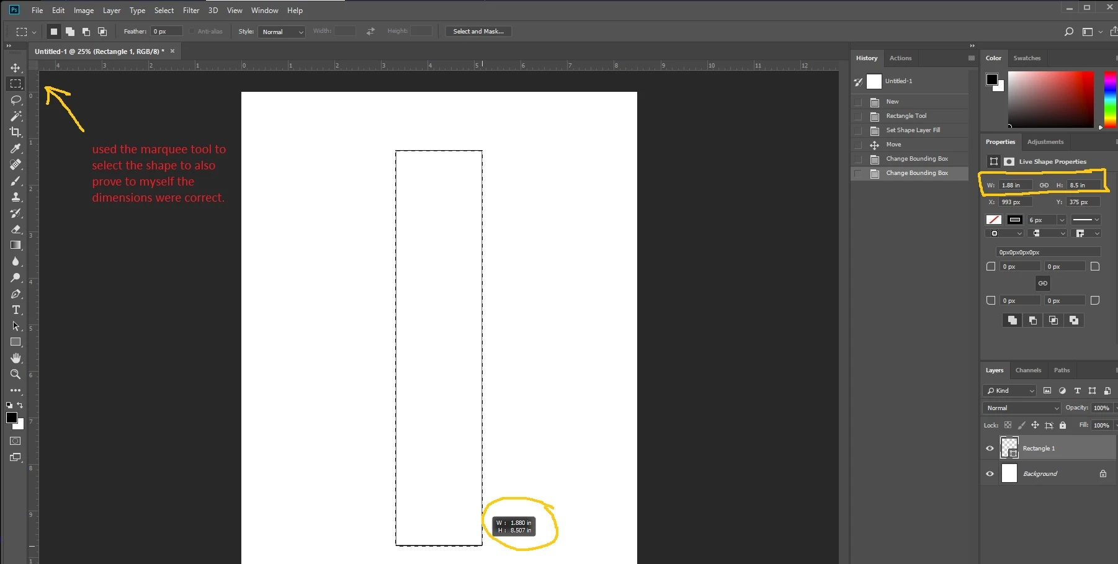Toggle Subtract from Selection mode
The width and height of the screenshot is (1118, 564).
point(86,31)
